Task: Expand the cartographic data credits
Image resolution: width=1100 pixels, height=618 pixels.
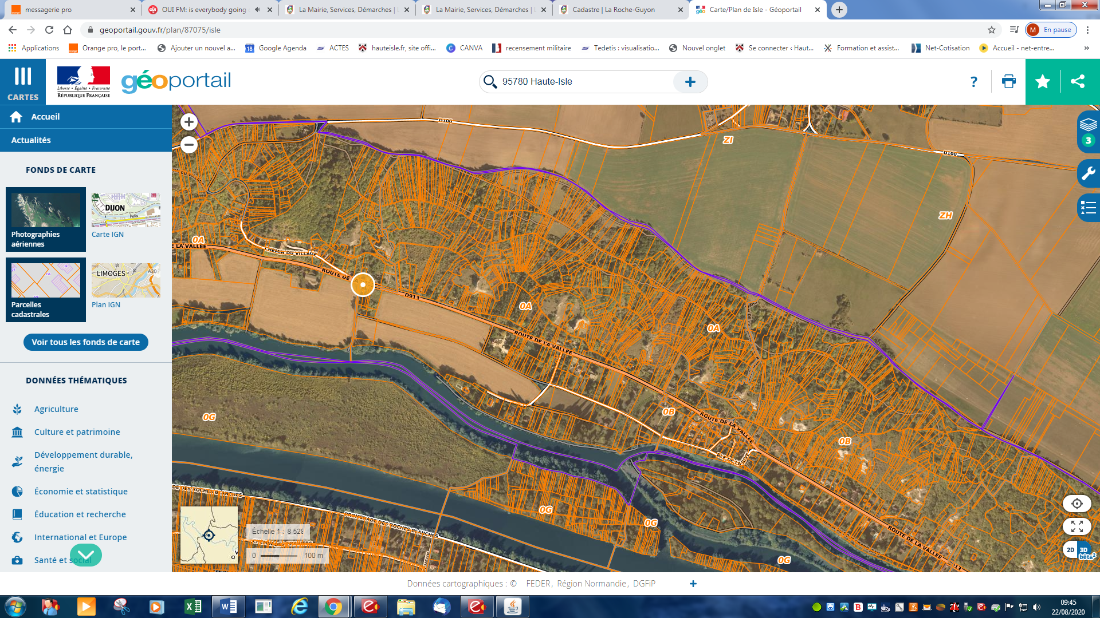Action: point(693,584)
